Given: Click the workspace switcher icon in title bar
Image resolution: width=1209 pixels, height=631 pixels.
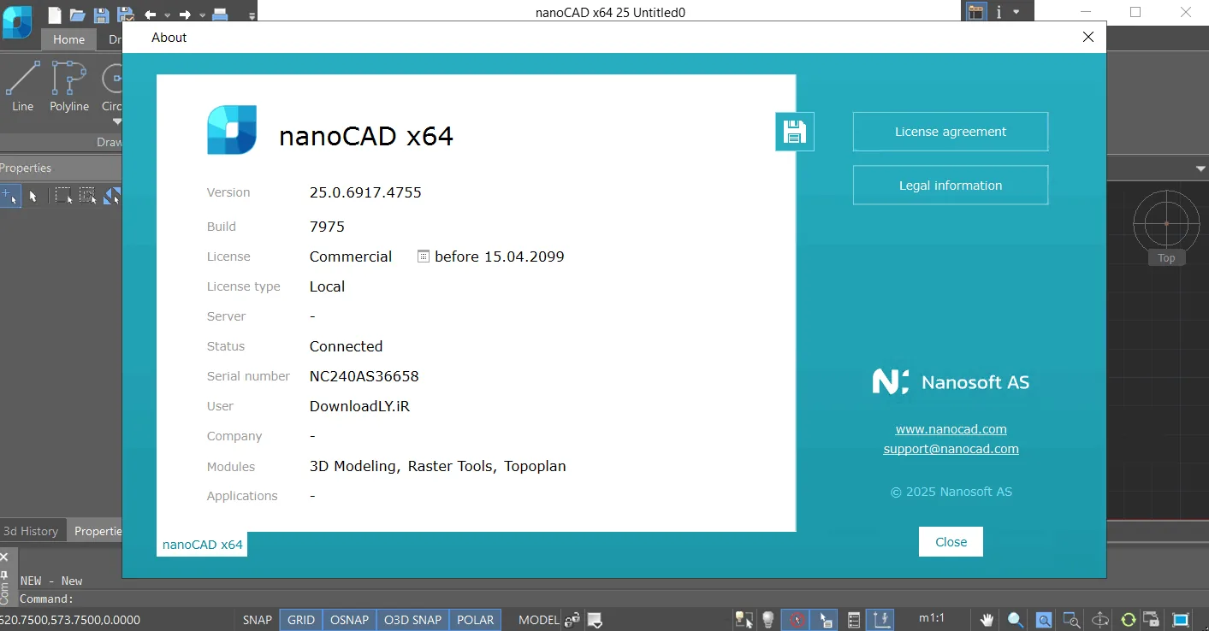Looking at the screenshot, I should click(x=976, y=12).
